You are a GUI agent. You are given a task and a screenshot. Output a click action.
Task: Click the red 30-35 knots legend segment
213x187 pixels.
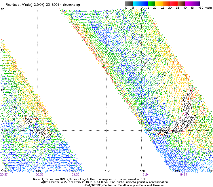(x=174, y=3)
